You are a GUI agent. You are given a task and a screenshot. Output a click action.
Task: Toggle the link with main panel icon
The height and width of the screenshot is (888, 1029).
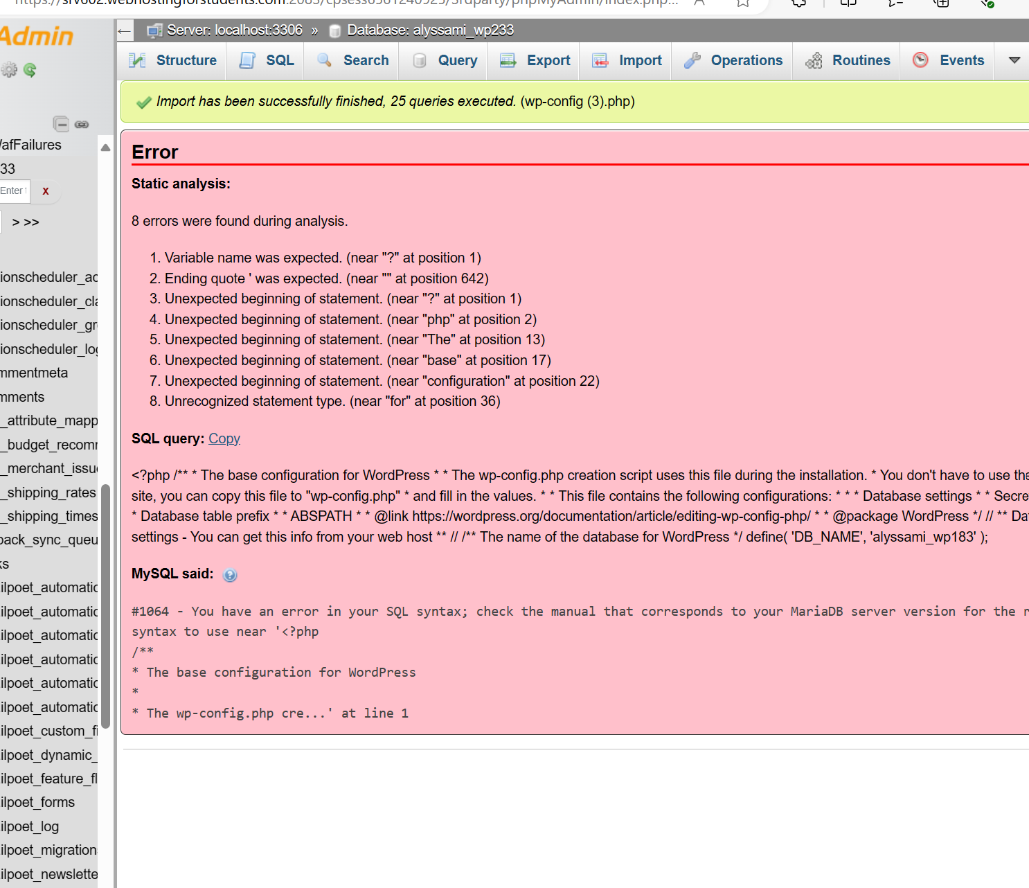click(82, 125)
